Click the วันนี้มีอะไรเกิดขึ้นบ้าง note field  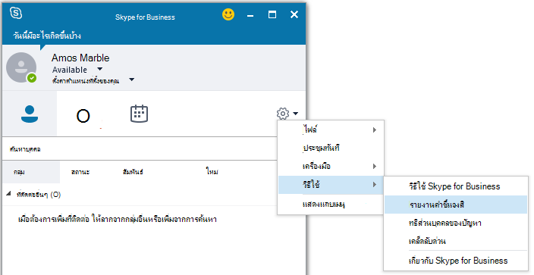click(47, 36)
